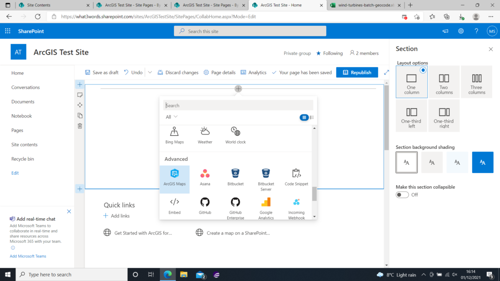This screenshot has height=281, width=500.
Task: Click the web part Search field
Action: click(x=238, y=105)
